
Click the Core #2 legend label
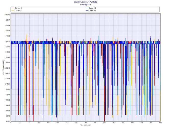[x=92, y=8]
